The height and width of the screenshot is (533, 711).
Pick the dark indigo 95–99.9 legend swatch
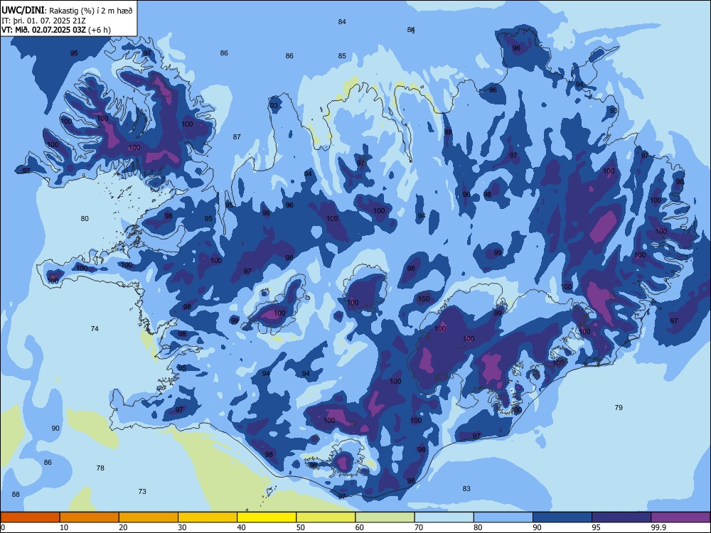tap(621, 517)
